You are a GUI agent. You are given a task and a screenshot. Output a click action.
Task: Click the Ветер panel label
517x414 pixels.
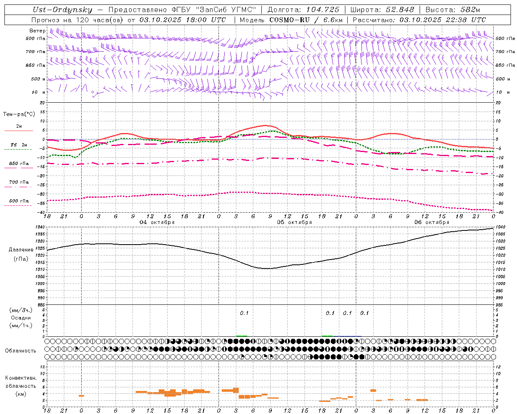[x=38, y=31]
